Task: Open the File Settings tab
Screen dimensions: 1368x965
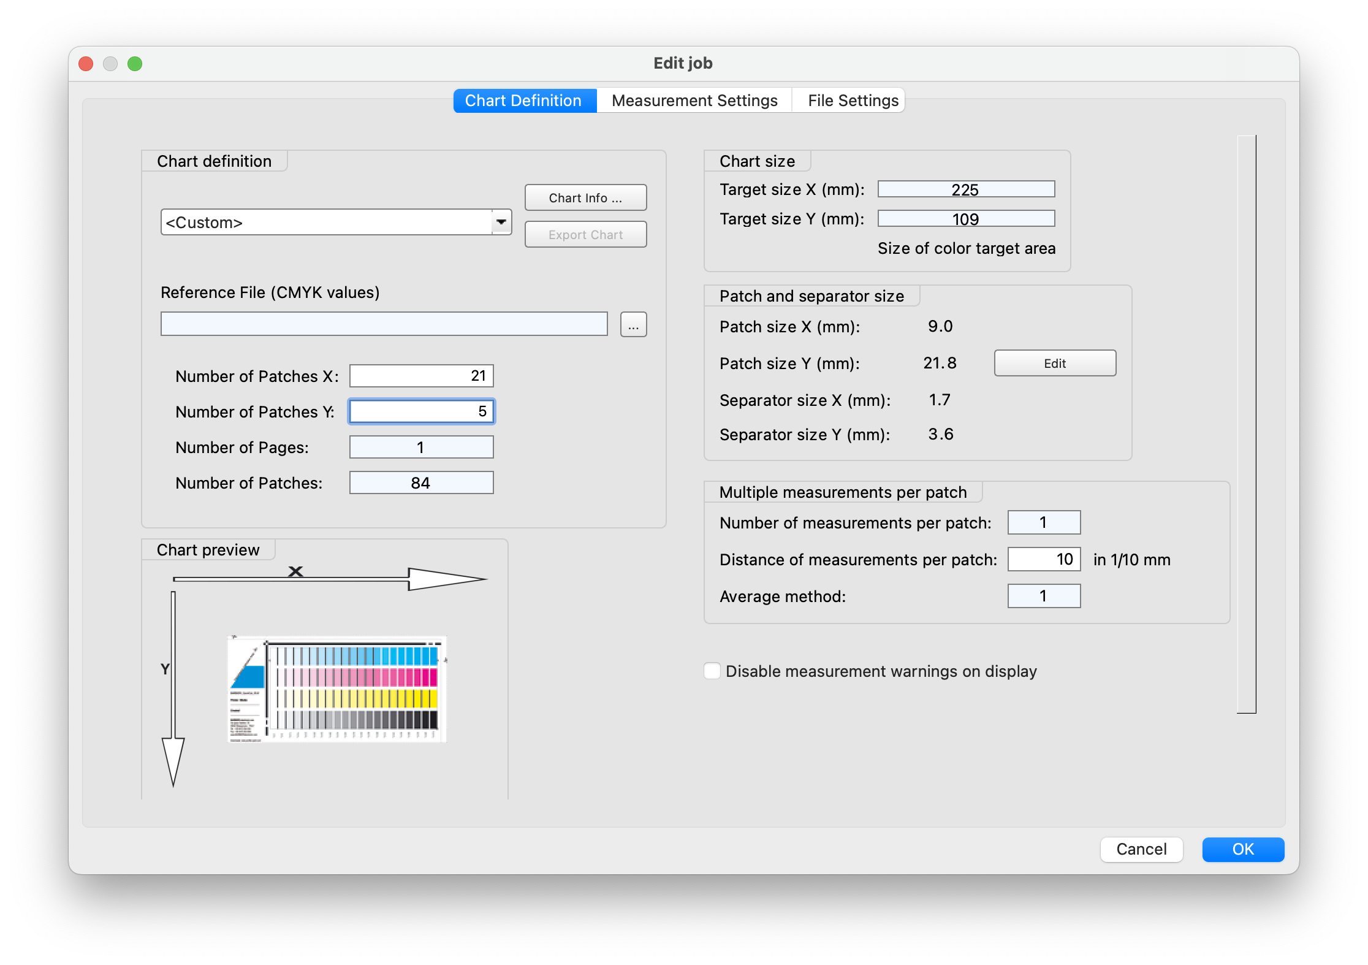Action: pyautogui.click(x=853, y=101)
